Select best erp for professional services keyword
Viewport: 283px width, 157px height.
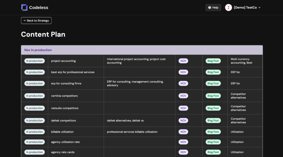tap(73, 72)
